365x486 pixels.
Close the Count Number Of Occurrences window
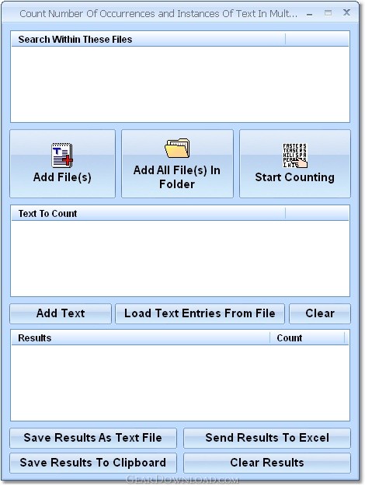point(346,12)
